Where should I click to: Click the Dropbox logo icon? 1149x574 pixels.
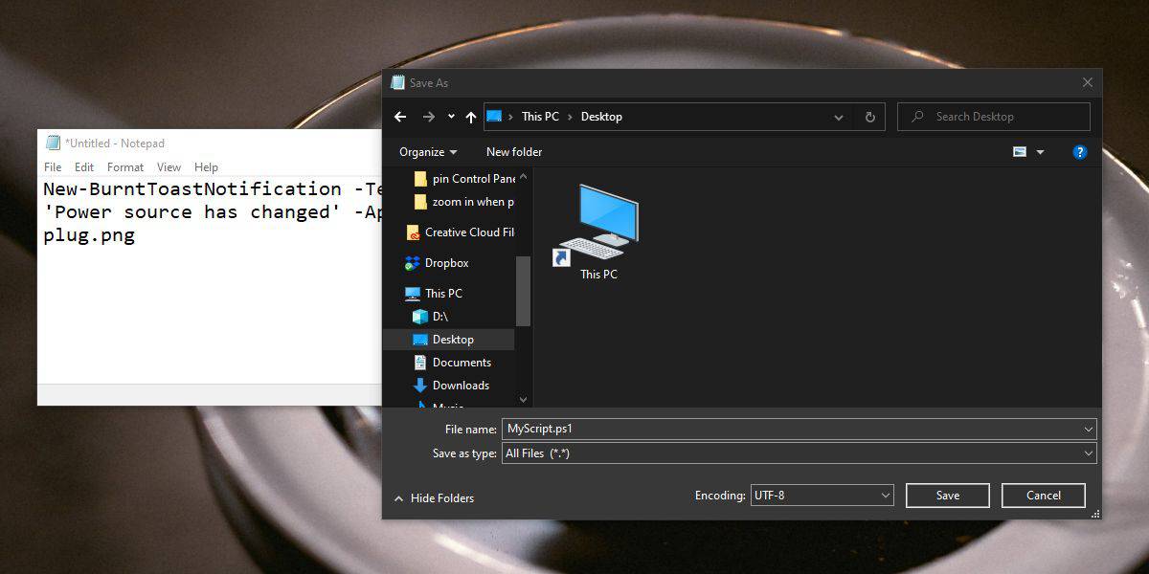coord(413,263)
